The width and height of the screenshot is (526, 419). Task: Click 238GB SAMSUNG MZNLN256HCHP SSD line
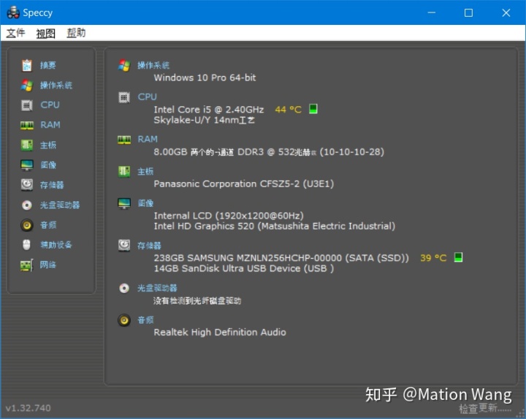pos(281,258)
